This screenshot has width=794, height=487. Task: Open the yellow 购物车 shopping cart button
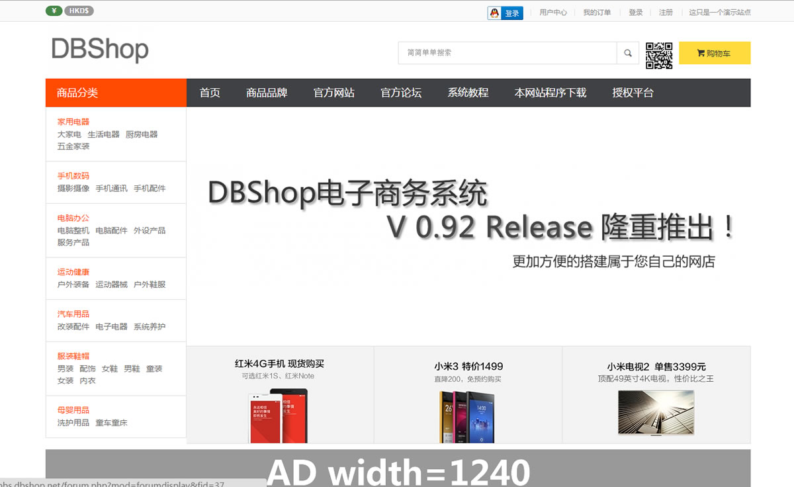(715, 53)
